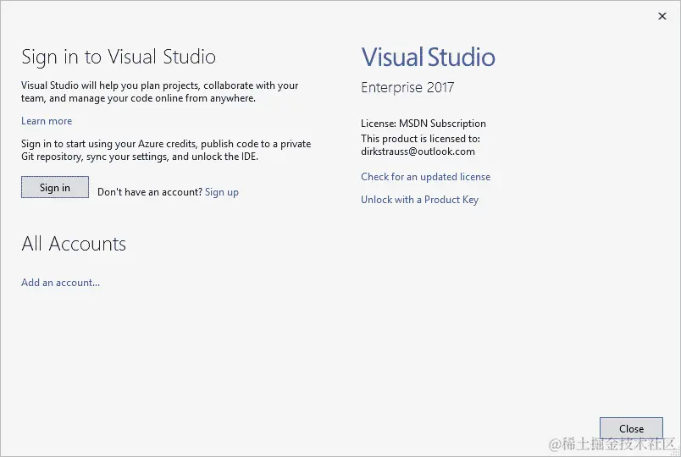Click the Sign in to Visual Studio heading

click(x=119, y=57)
